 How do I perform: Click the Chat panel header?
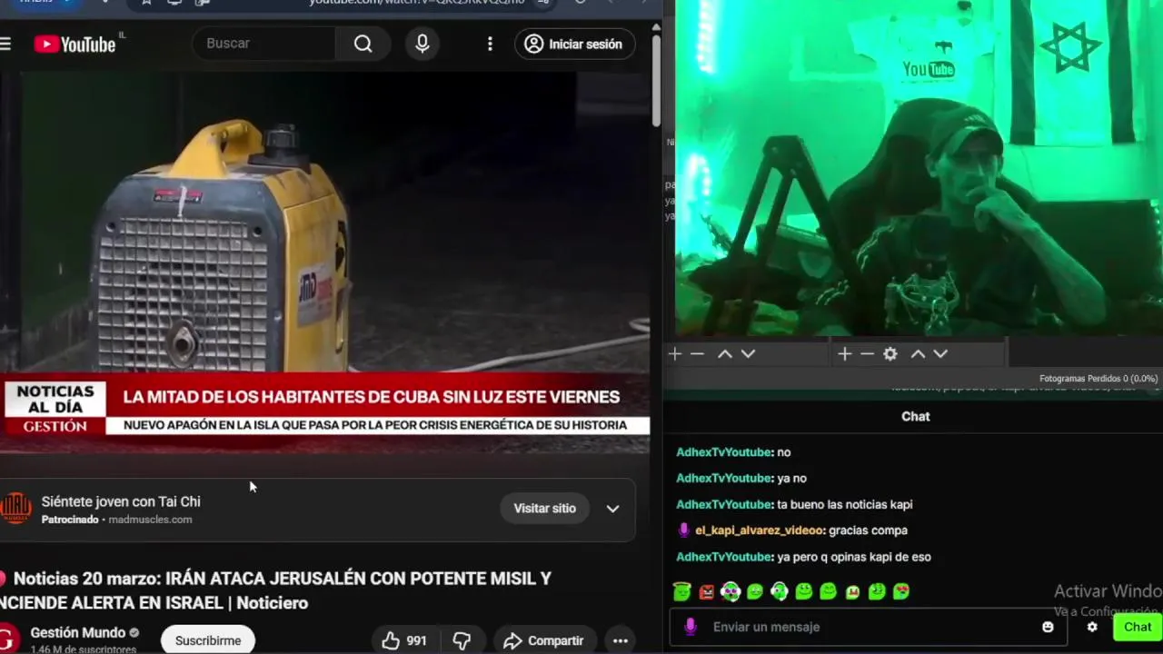[x=915, y=416]
